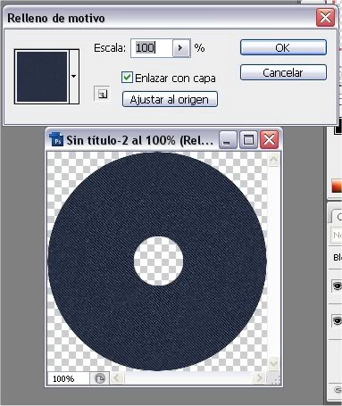Click the scroll right arrow in the document window
The width and height of the screenshot is (342, 406).
(x=259, y=378)
